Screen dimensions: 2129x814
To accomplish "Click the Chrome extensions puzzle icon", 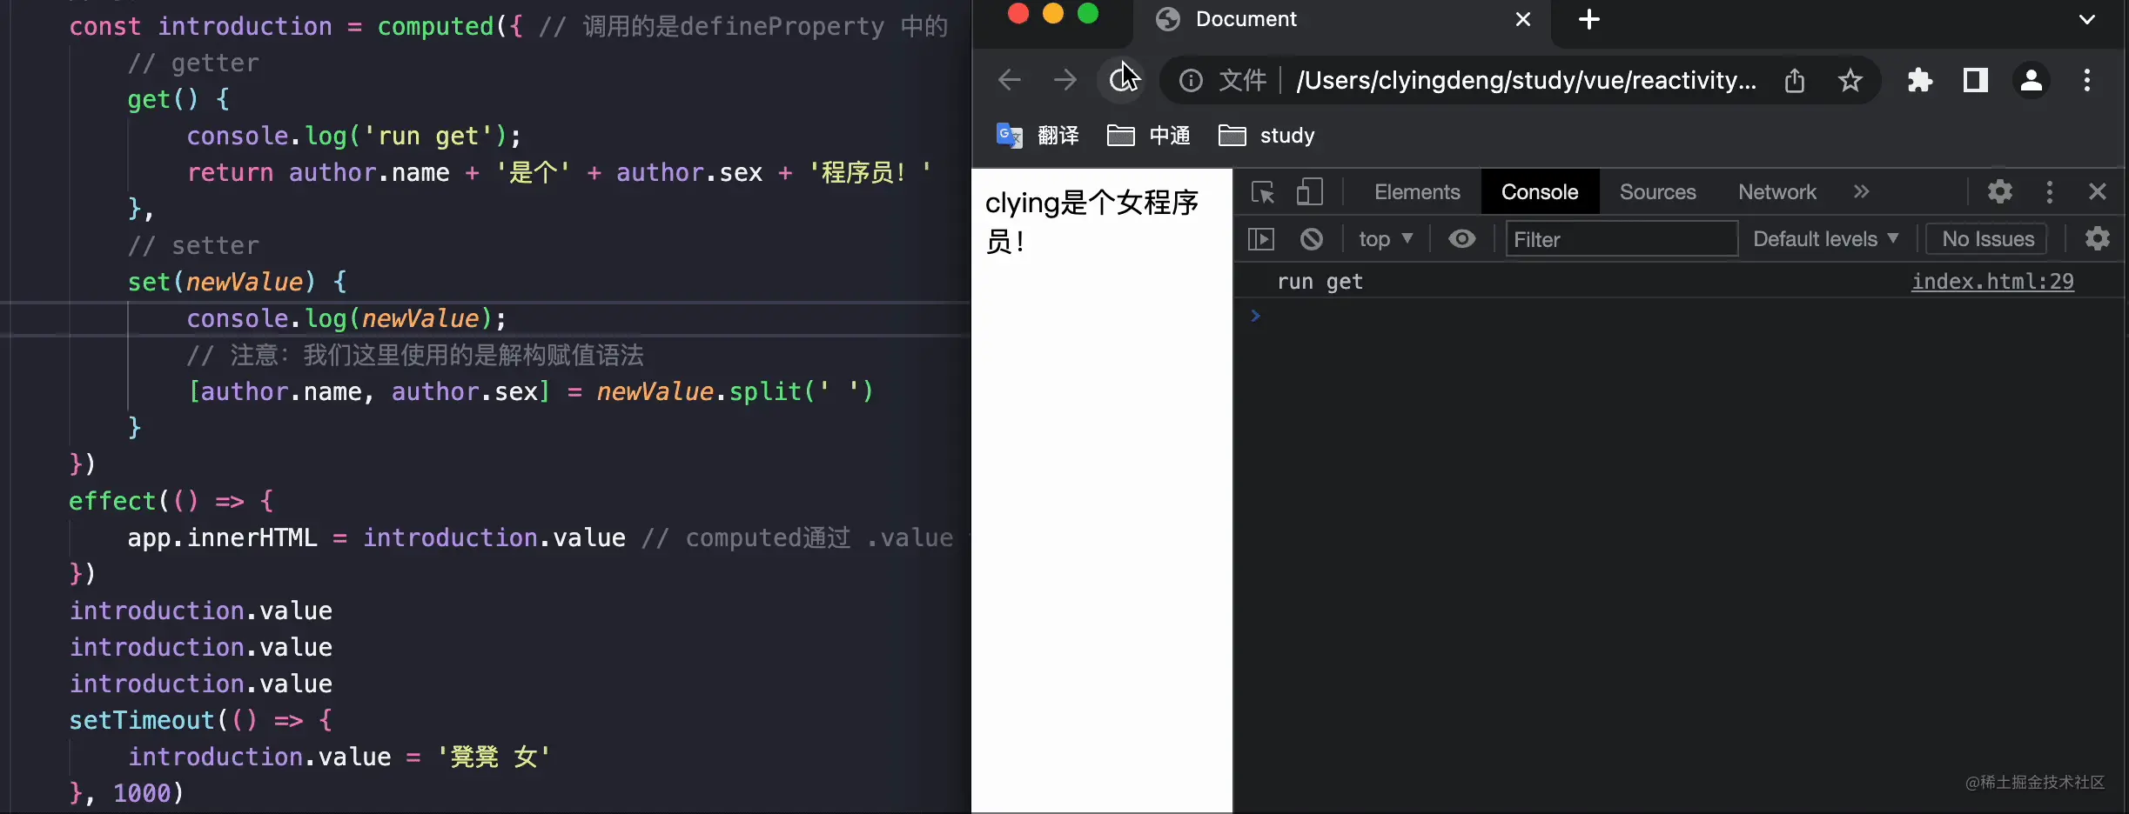I will point(1919,81).
